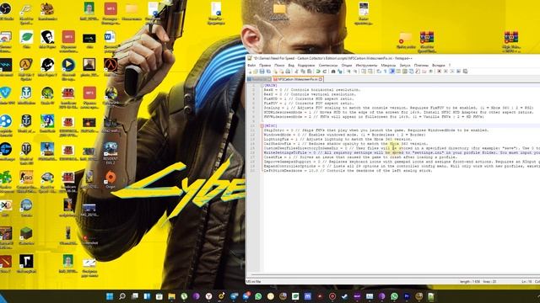
Task: Collapse the [MAIN] section fold marker
Action: 262,86
